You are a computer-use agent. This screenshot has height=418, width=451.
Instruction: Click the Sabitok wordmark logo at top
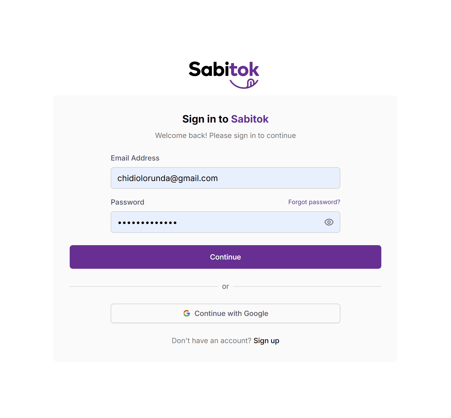tap(224, 69)
